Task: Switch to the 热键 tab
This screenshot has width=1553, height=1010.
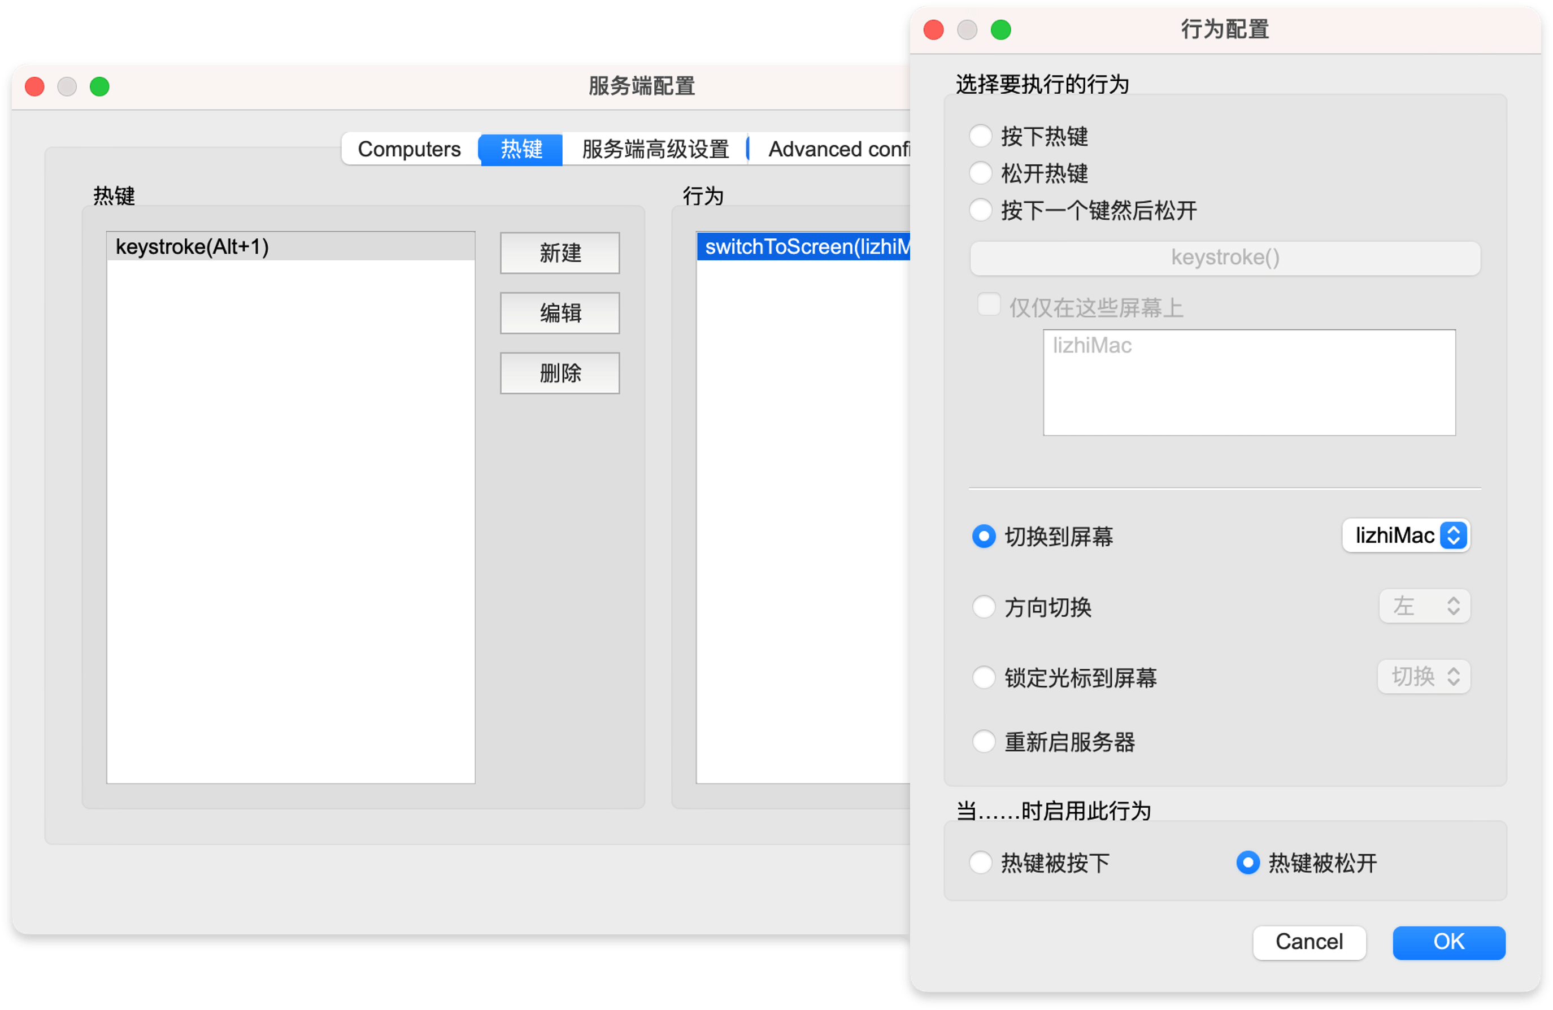Action: tap(521, 150)
